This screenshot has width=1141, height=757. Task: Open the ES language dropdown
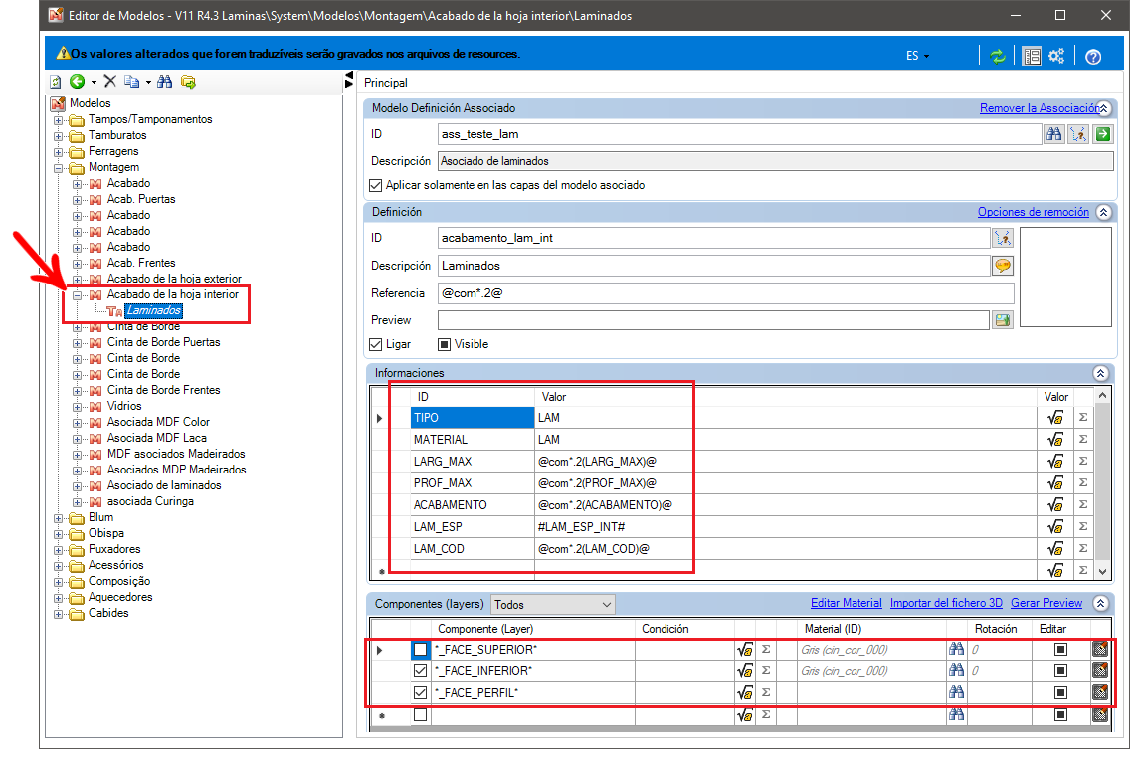[917, 56]
